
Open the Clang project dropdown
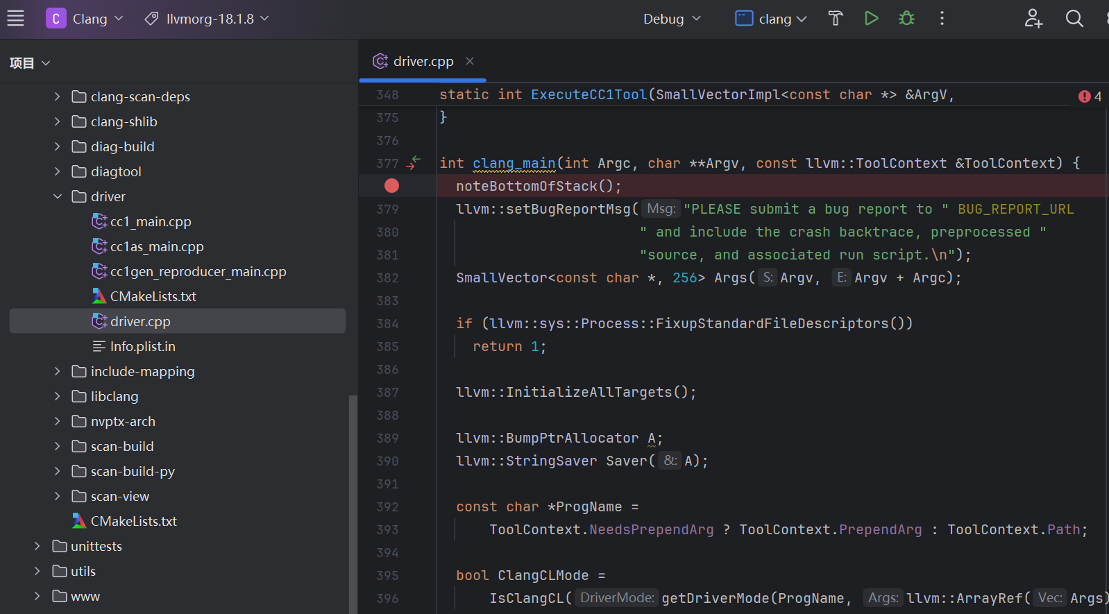coord(85,19)
